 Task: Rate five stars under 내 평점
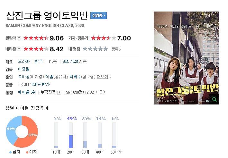pos(105,49)
